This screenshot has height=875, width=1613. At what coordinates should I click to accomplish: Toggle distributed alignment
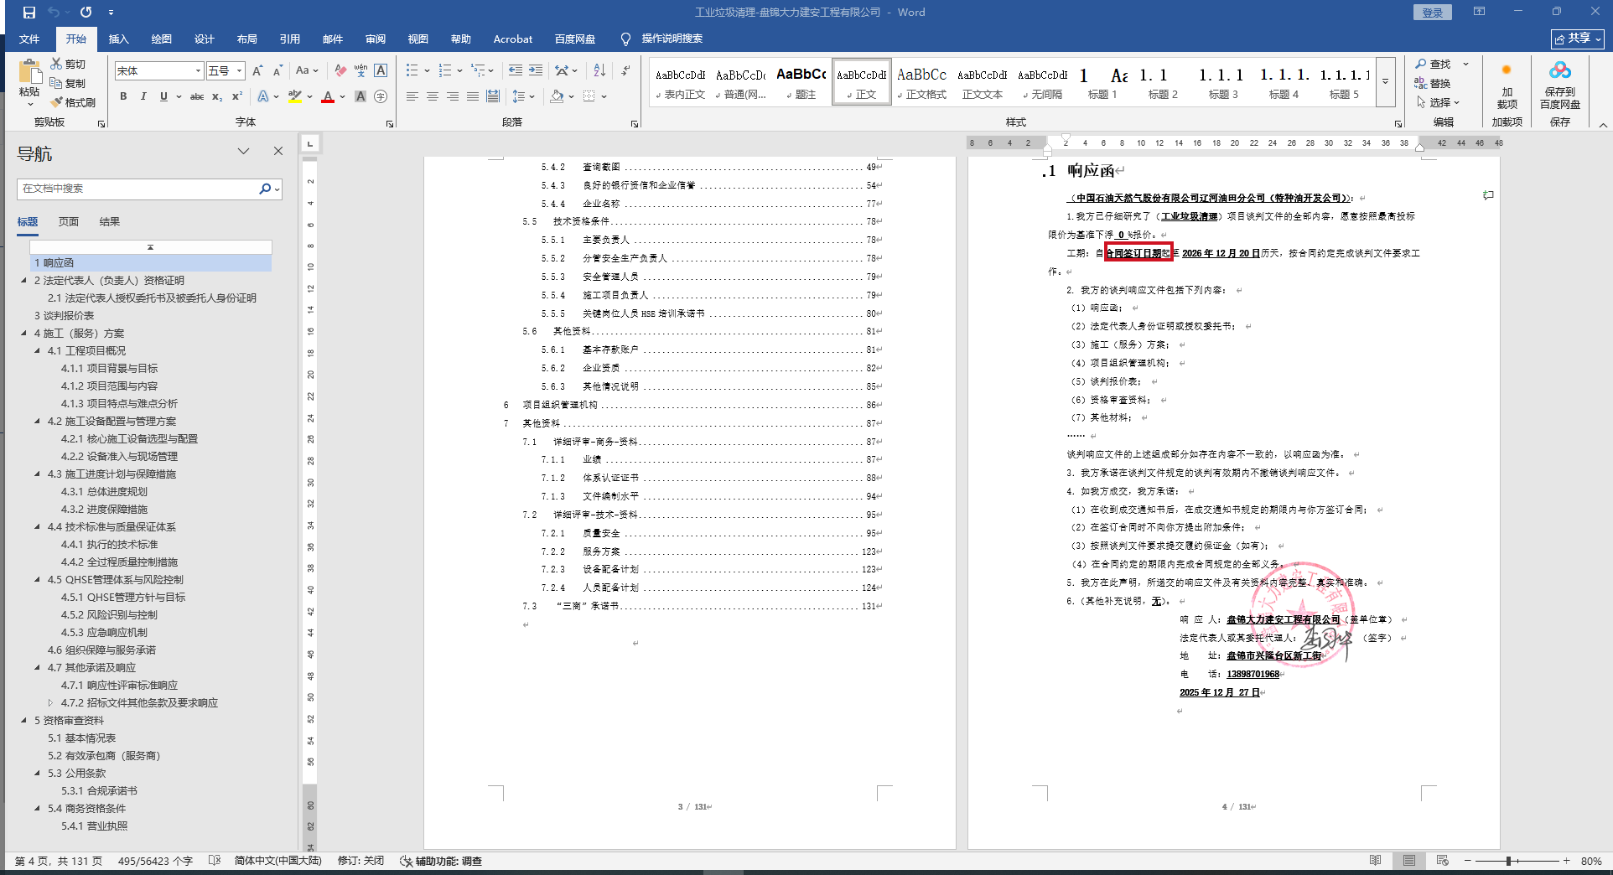click(x=493, y=96)
